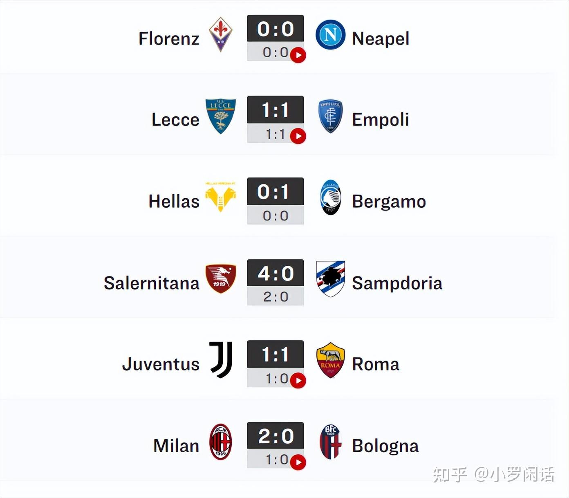569x498 pixels.
Task: Click the AS Roma crest
Action: (x=330, y=360)
